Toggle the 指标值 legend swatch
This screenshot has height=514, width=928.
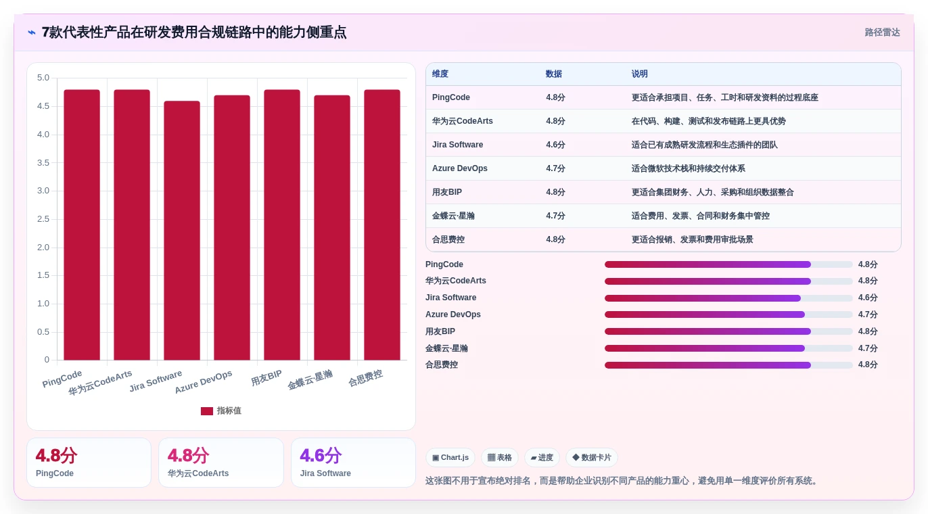pyautogui.click(x=207, y=411)
